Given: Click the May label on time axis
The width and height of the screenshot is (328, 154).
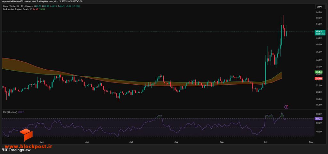Looking at the screenshot, I should 42,142.
